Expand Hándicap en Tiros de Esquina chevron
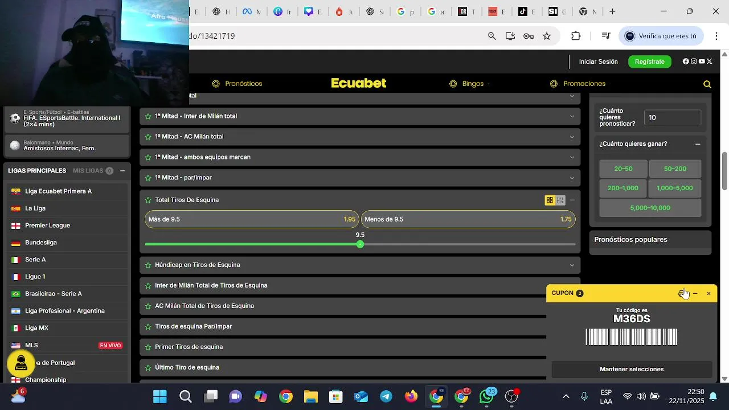The height and width of the screenshot is (410, 729). (x=572, y=265)
